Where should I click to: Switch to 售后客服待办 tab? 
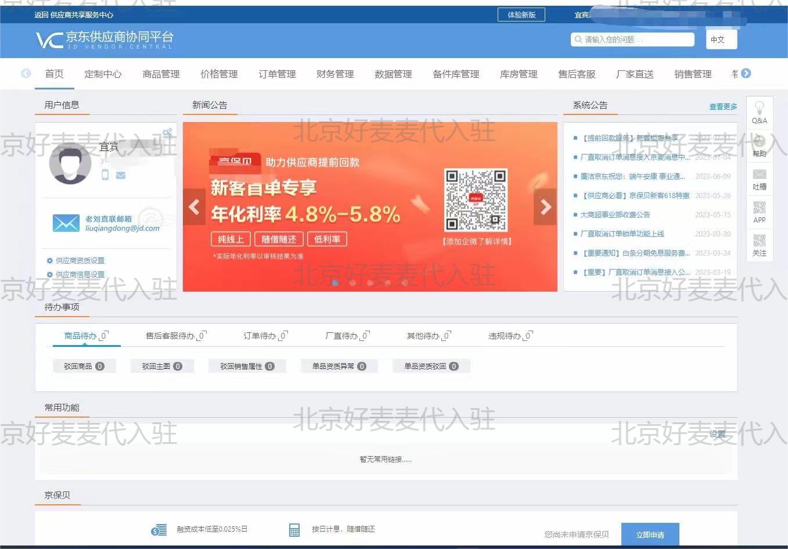(x=176, y=336)
